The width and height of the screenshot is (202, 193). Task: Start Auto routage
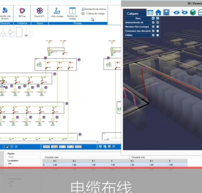pos(57,13)
